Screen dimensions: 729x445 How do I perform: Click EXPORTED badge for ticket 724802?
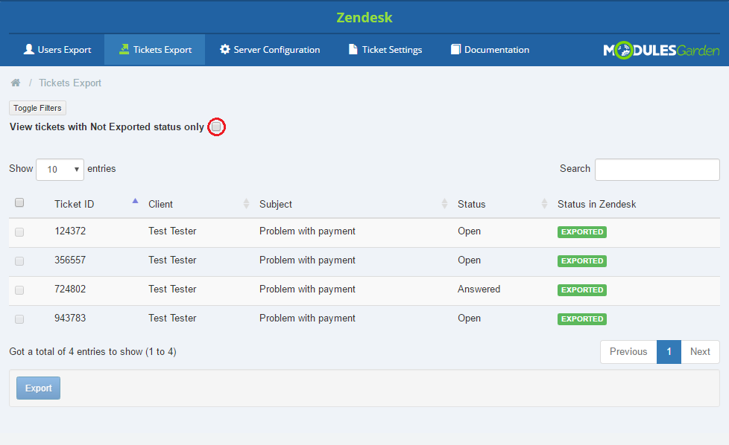coord(582,290)
